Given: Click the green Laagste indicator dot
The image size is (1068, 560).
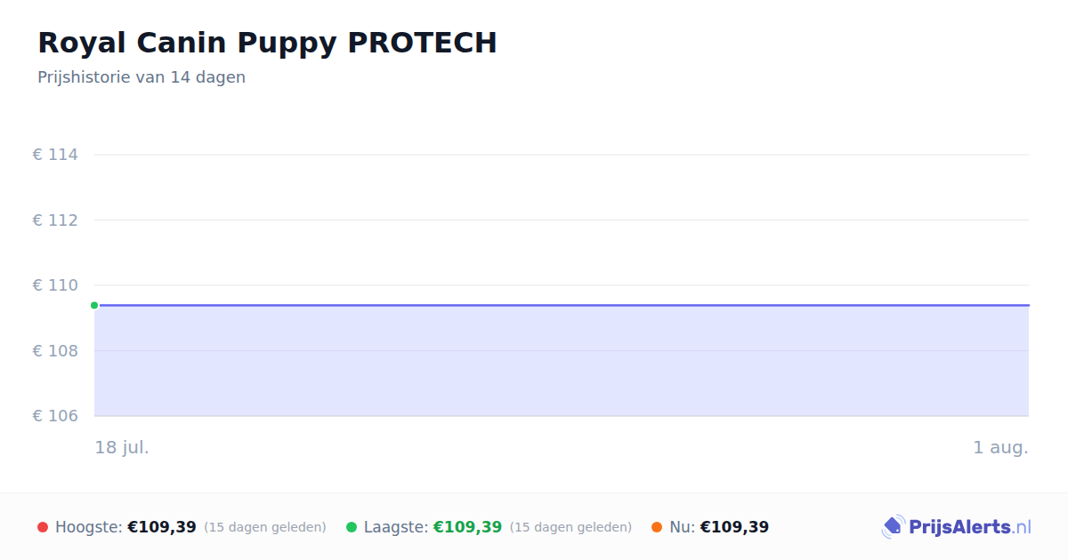Looking at the screenshot, I should click(352, 527).
